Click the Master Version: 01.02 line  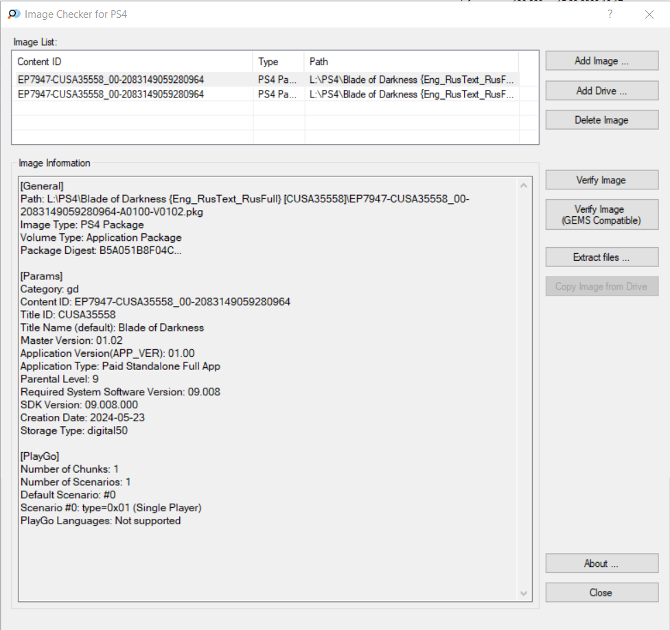coord(71,340)
